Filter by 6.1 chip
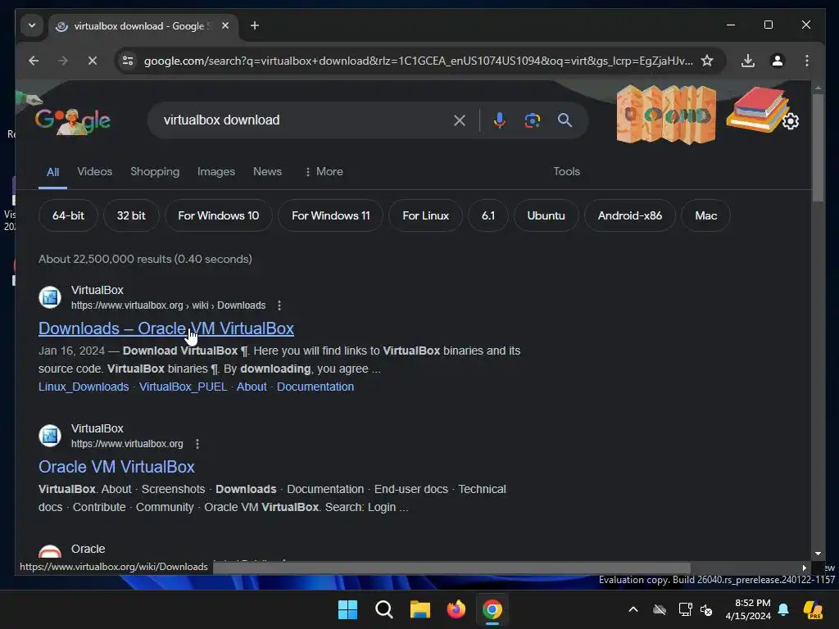The image size is (839, 629). pos(488,215)
